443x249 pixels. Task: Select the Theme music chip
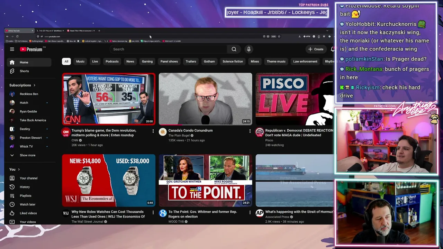point(276,62)
